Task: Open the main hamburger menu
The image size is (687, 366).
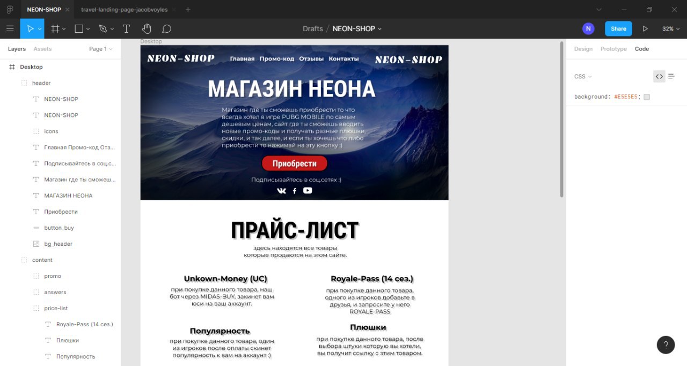Action: (10, 28)
